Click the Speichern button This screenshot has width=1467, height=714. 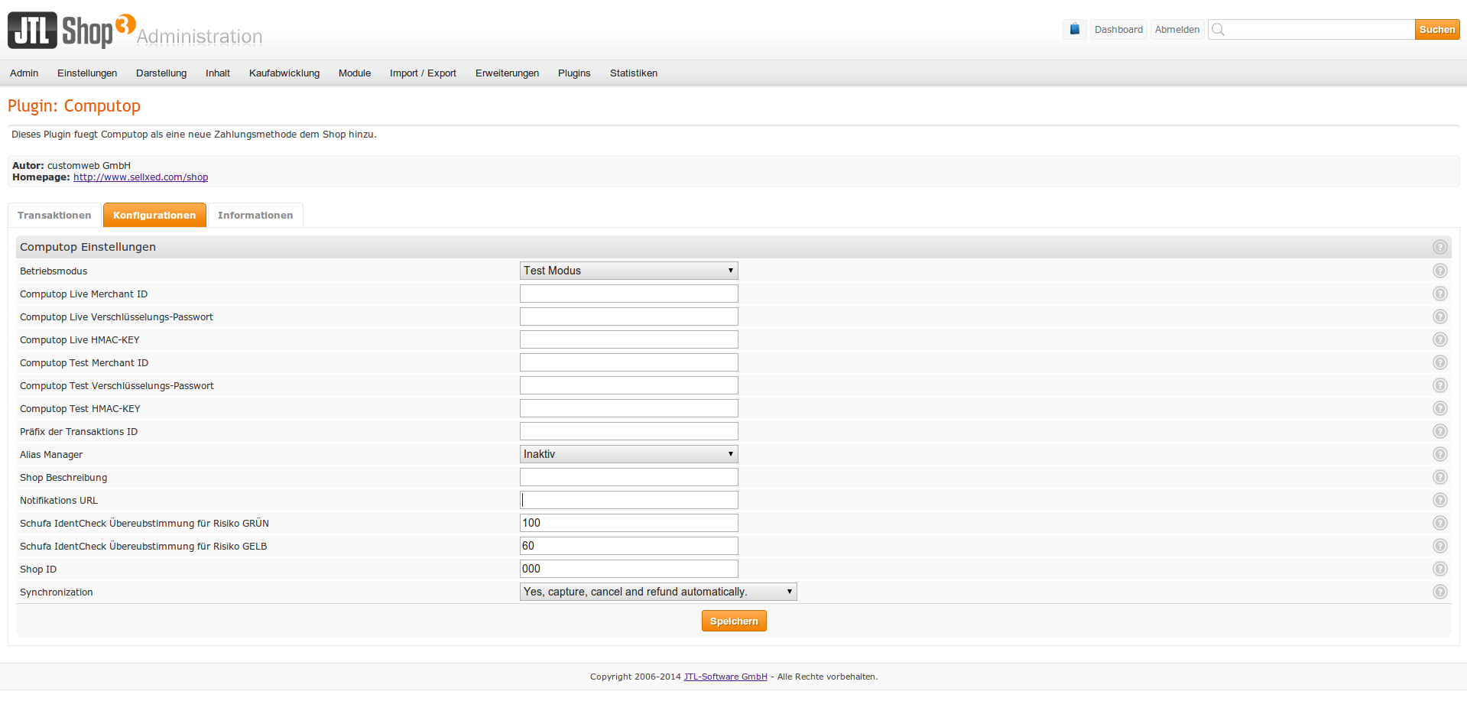click(734, 622)
